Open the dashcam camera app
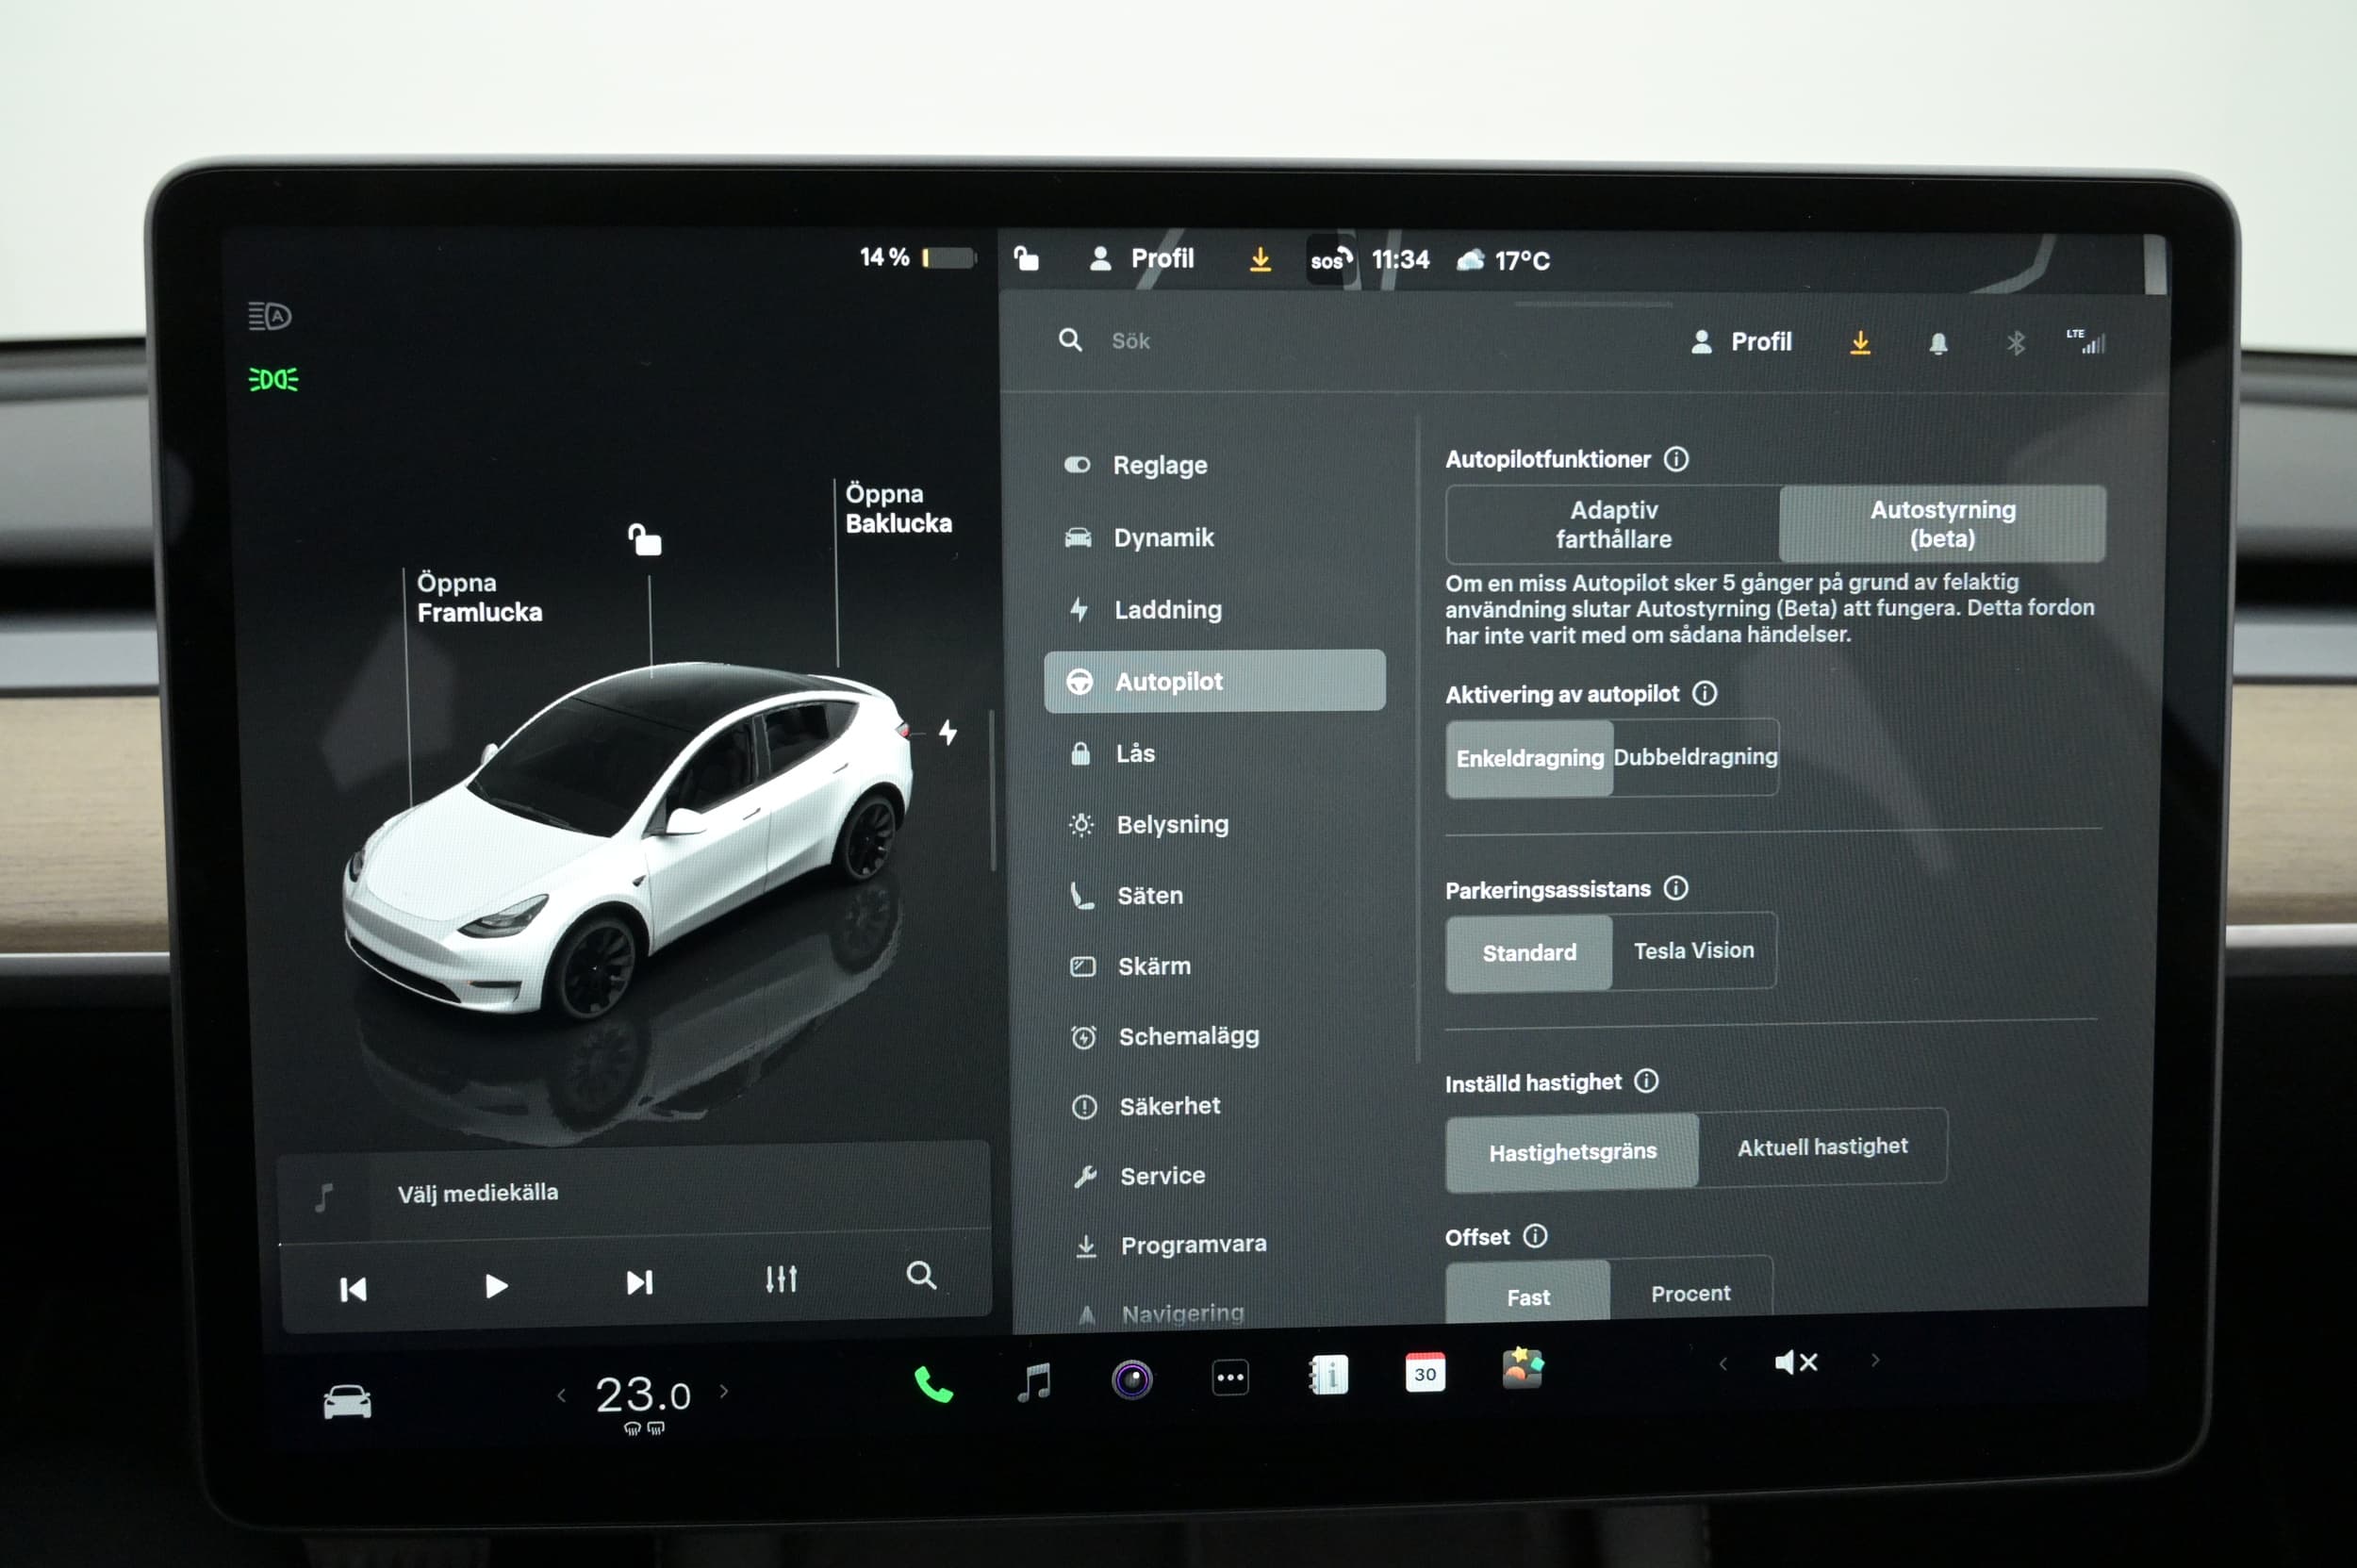2357x1568 pixels. click(1132, 1380)
